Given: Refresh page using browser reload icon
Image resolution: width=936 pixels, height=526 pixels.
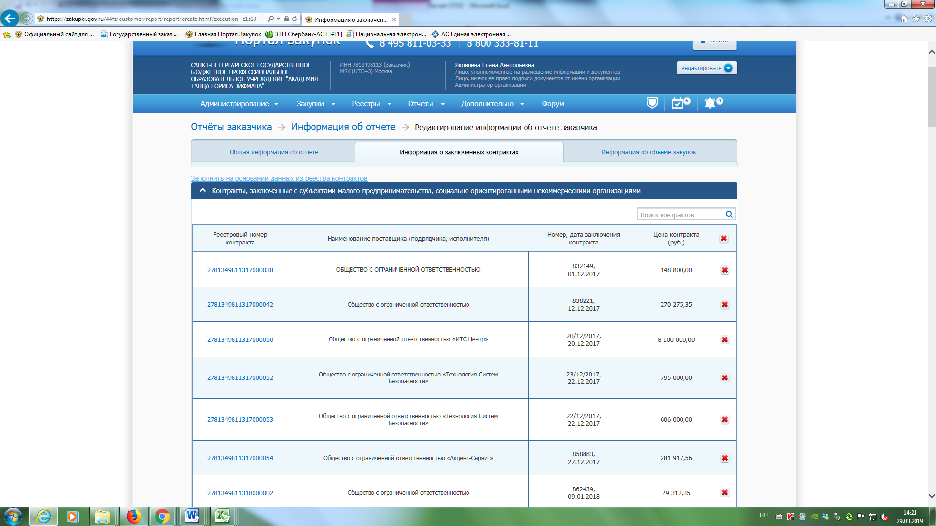Looking at the screenshot, I should 294,19.
